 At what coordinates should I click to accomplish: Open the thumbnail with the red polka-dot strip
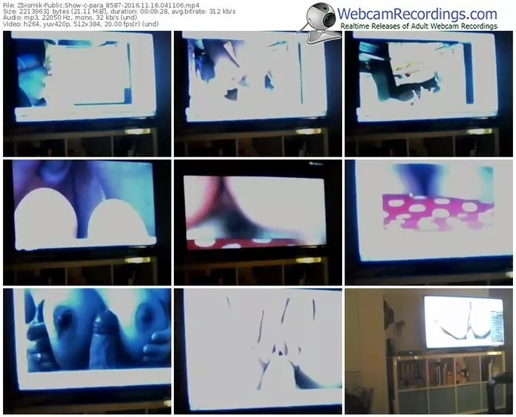coord(258,222)
